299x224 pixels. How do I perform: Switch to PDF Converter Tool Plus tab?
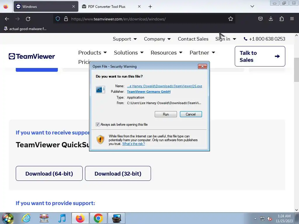point(111,6)
